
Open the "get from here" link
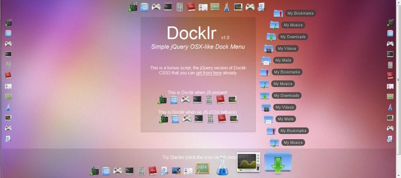pos(209,73)
